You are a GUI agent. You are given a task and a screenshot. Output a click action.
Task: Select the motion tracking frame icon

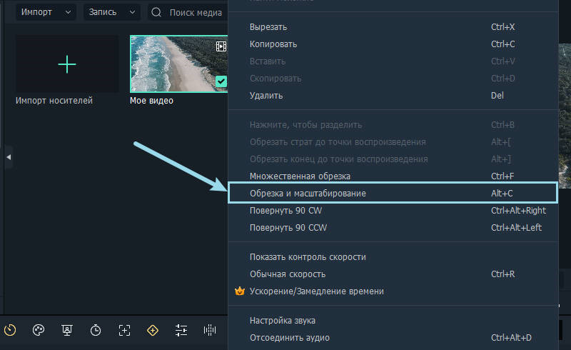click(124, 330)
